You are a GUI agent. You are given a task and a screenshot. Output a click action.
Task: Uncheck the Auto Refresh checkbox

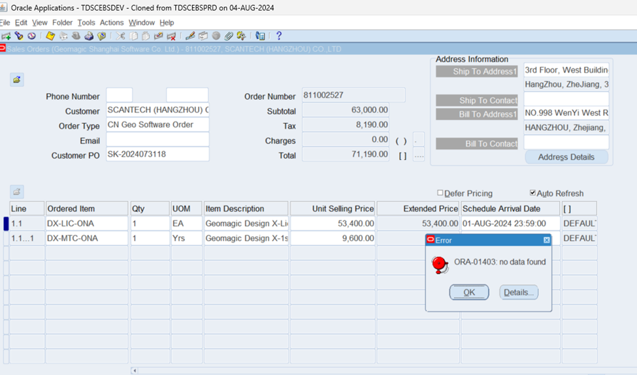(532, 193)
